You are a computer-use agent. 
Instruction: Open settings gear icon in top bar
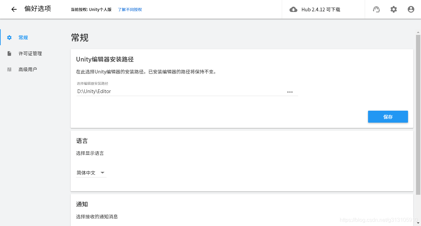[394, 9]
